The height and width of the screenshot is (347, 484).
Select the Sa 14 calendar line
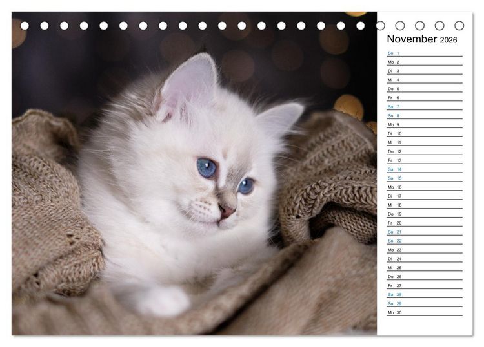(425, 169)
